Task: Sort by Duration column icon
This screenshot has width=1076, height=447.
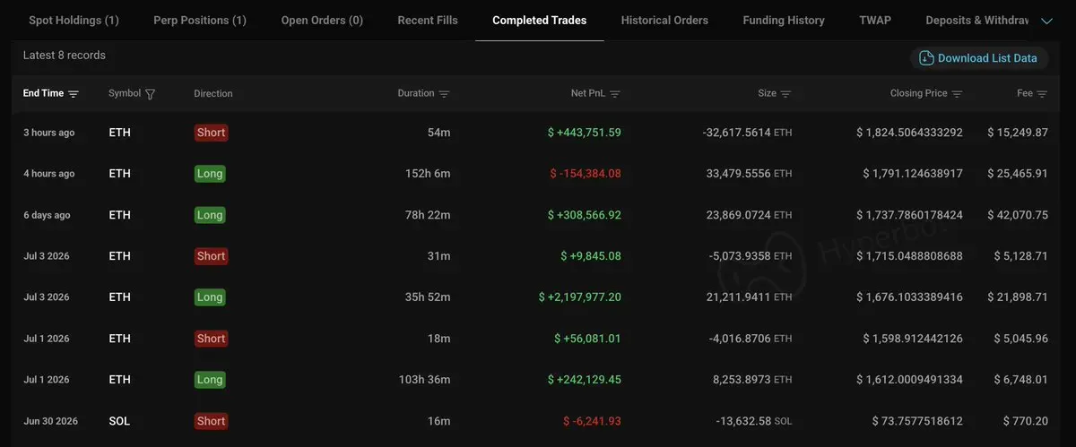Action: [444, 94]
